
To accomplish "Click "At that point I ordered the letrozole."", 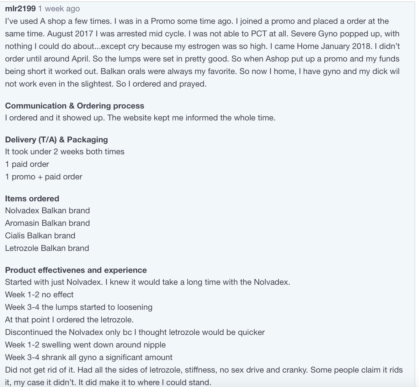I will (x=69, y=320).
